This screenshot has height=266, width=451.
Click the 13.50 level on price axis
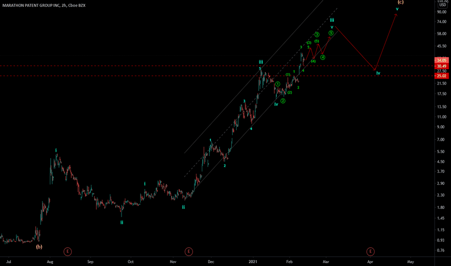[441, 107]
